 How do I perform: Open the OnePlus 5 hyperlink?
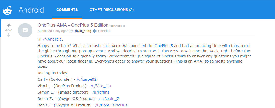tap(164, 46)
